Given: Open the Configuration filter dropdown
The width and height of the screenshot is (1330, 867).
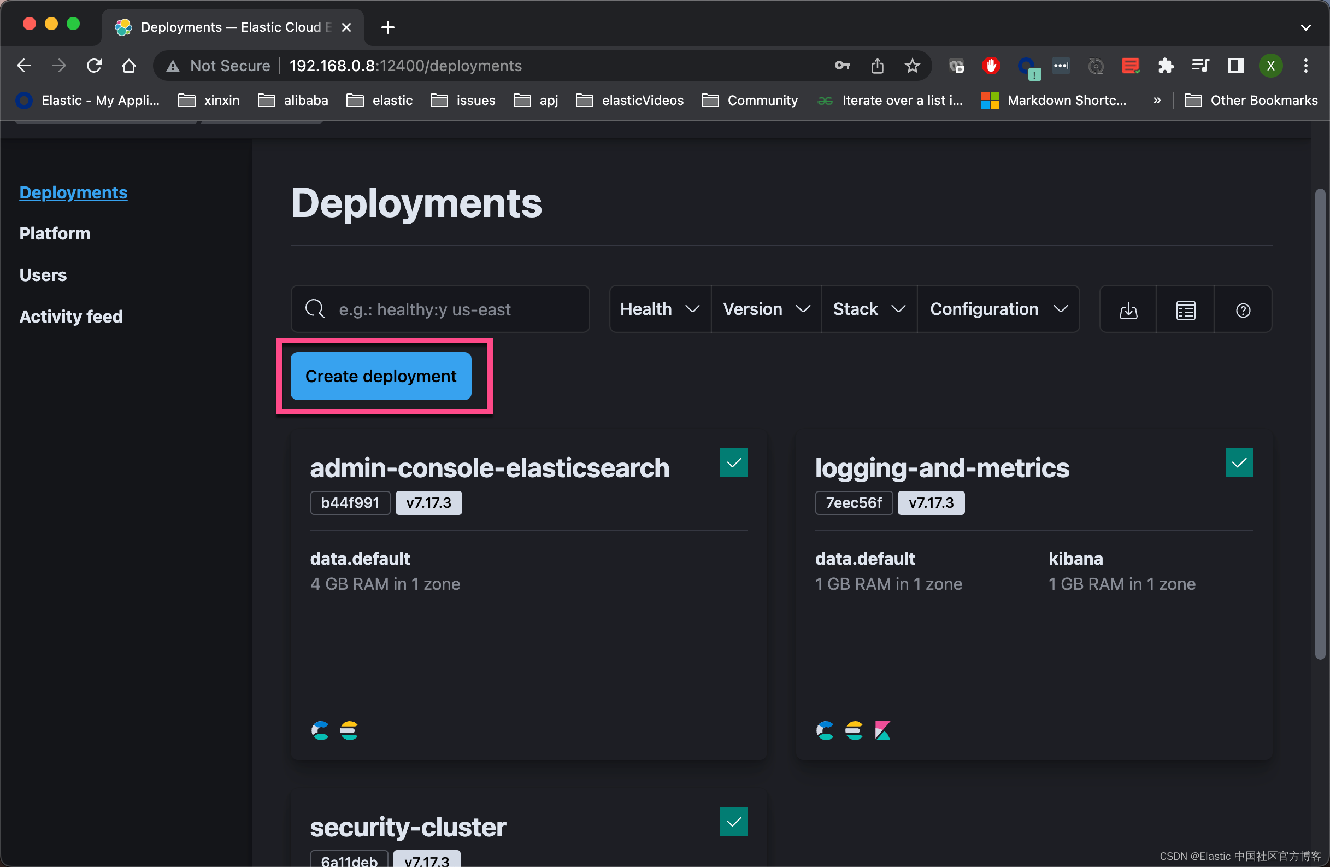Looking at the screenshot, I should (x=999, y=309).
